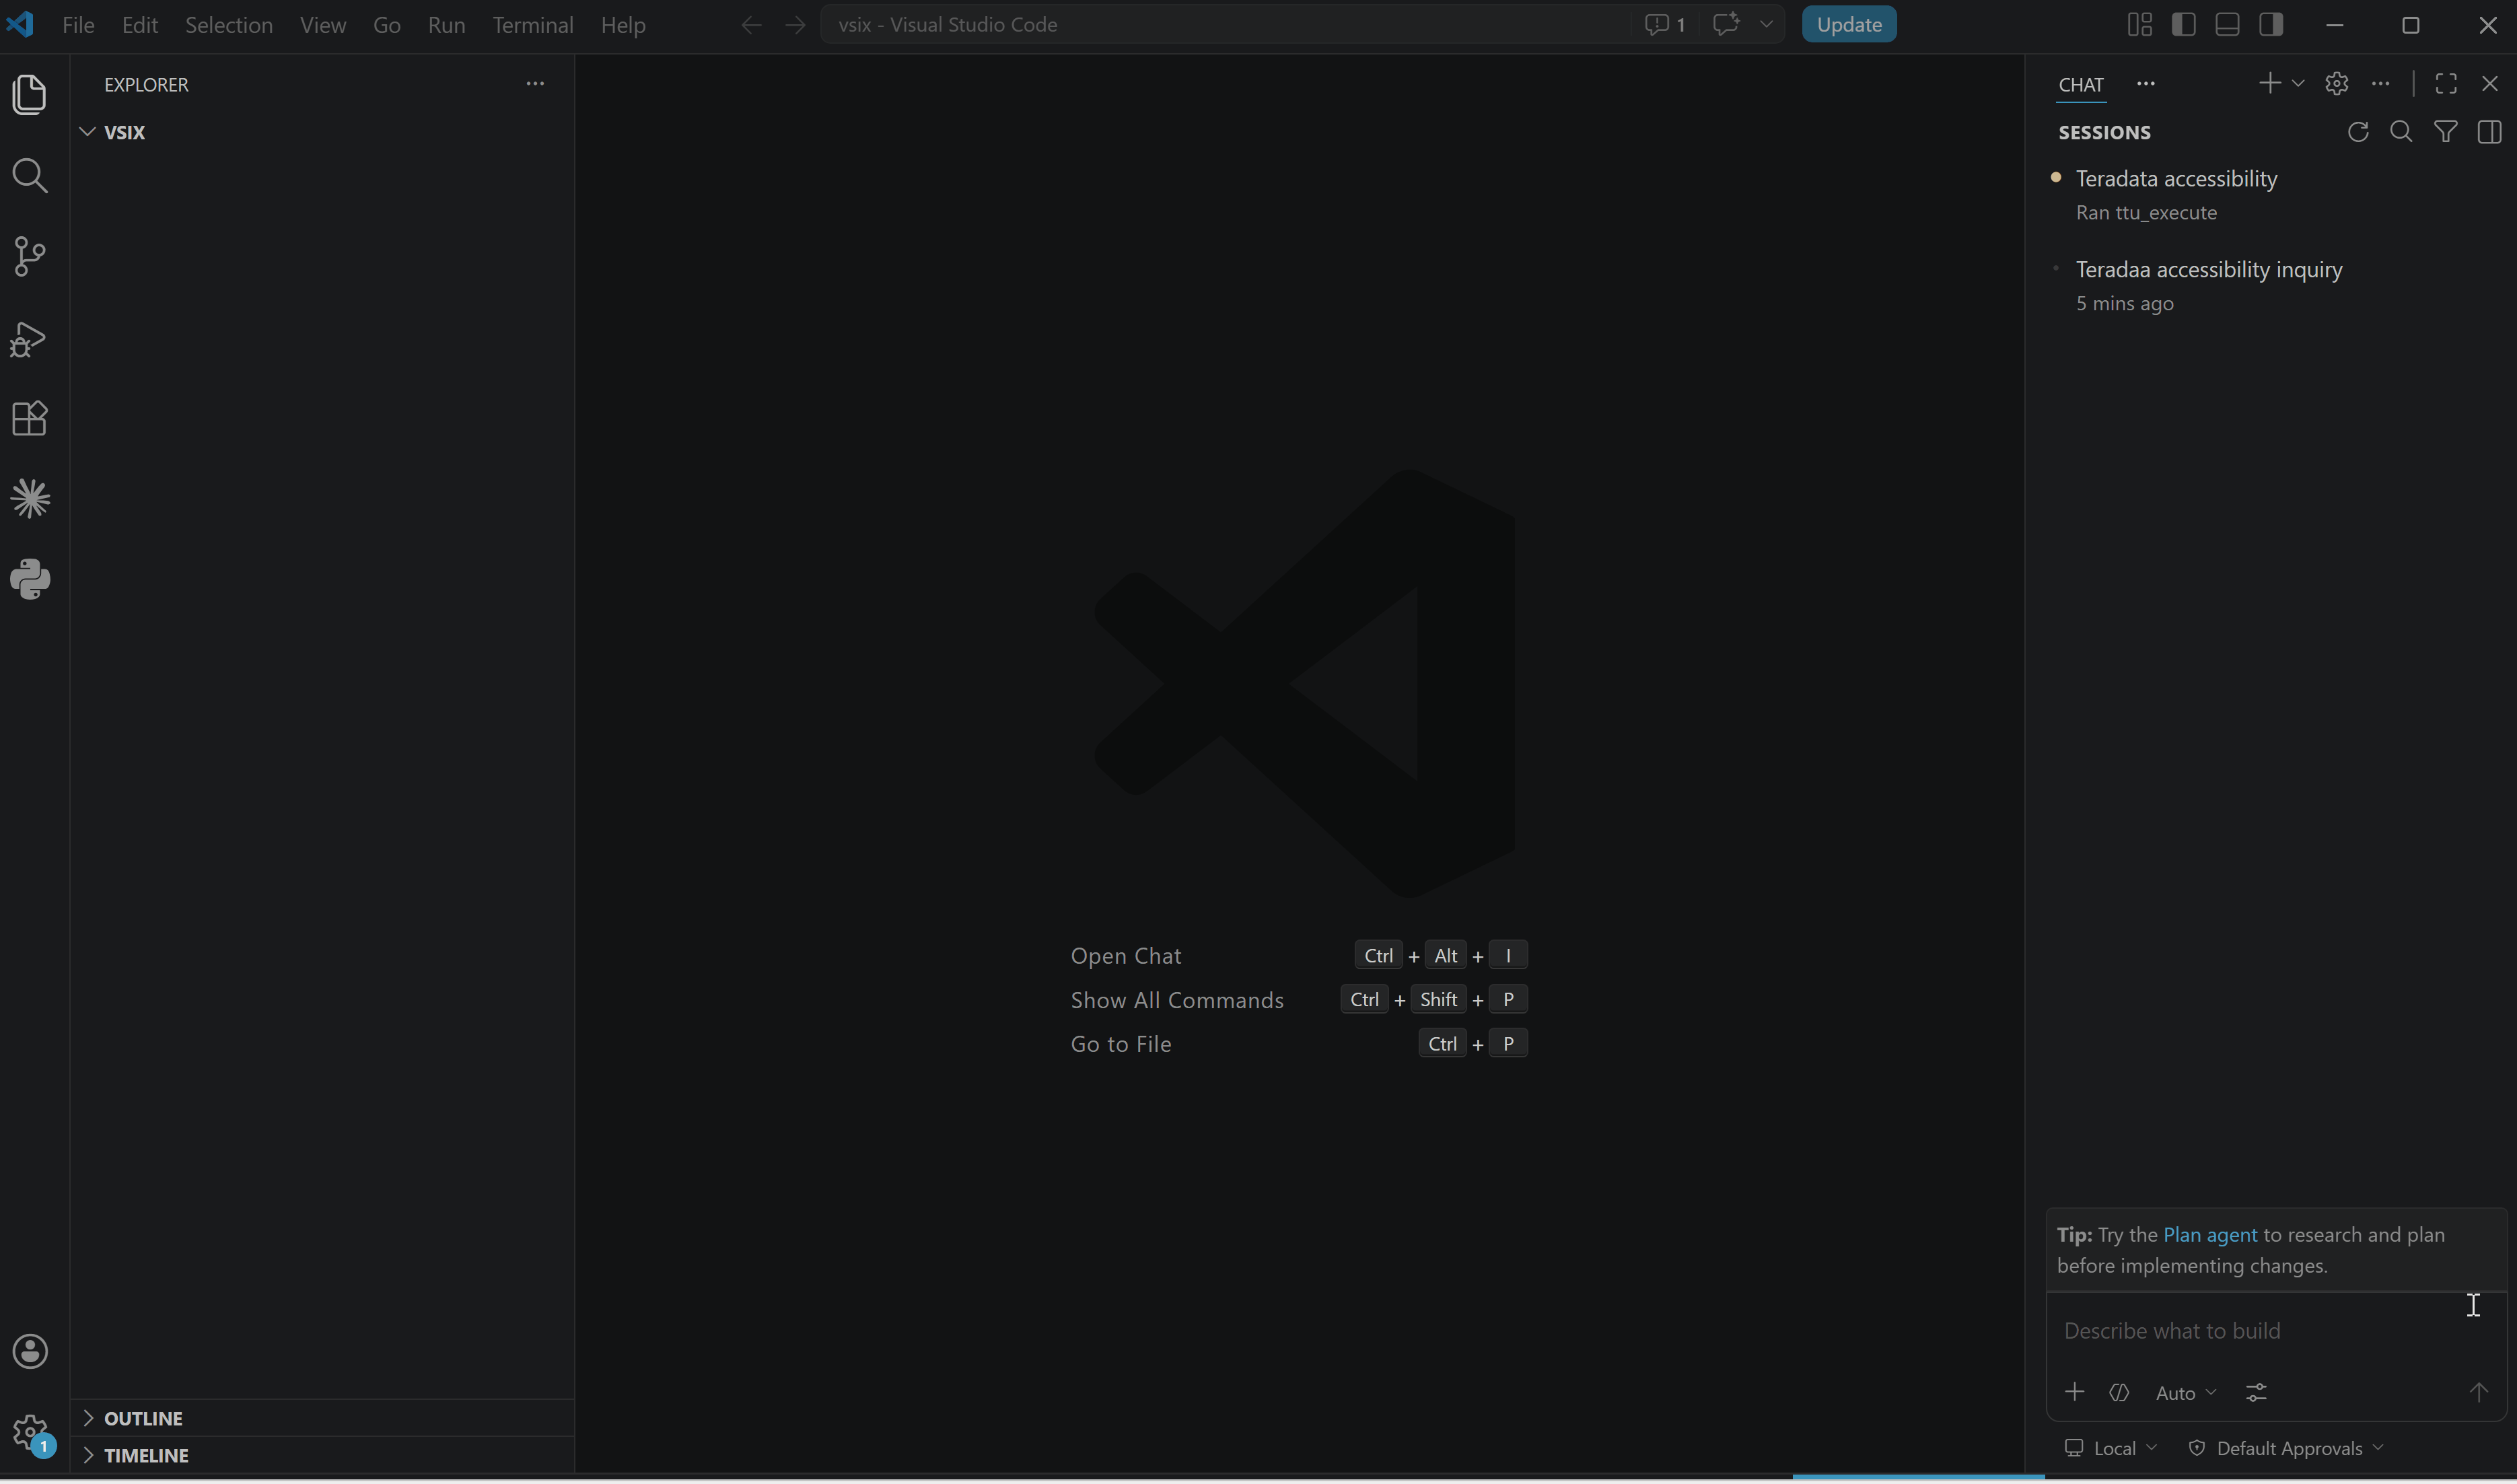Open Explorer views and more actions ellipsis
Viewport: 2517px width, 1484px height.
535,84
